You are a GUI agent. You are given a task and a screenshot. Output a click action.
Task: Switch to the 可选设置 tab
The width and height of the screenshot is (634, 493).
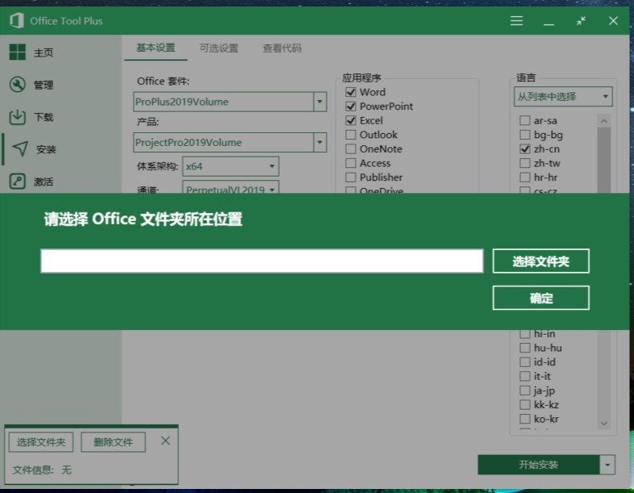(x=219, y=48)
